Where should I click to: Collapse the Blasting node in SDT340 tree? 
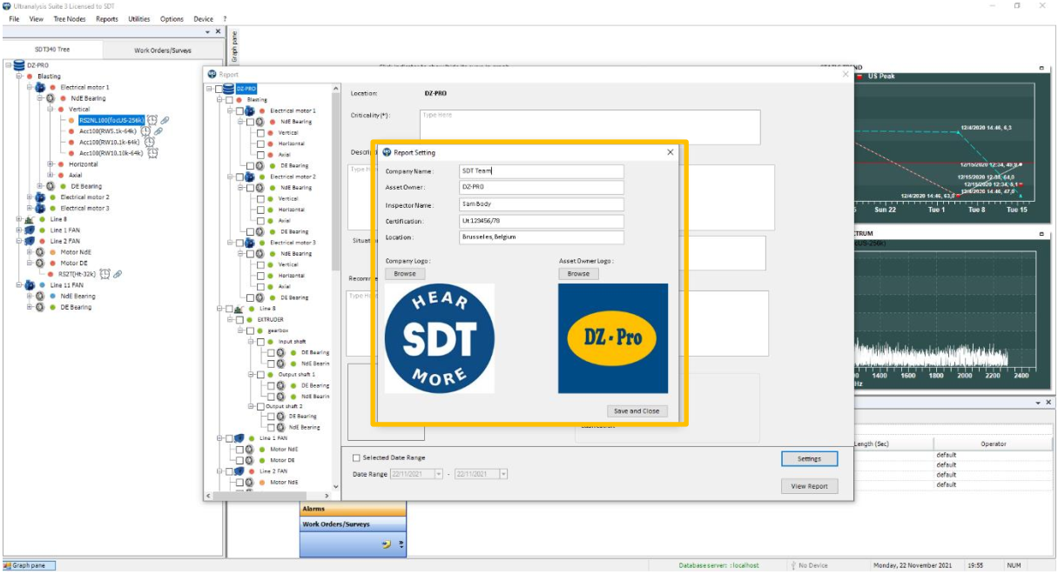(x=18, y=77)
